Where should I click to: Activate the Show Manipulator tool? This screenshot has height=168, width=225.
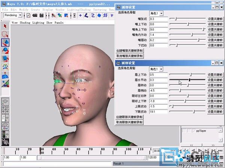(5, 83)
